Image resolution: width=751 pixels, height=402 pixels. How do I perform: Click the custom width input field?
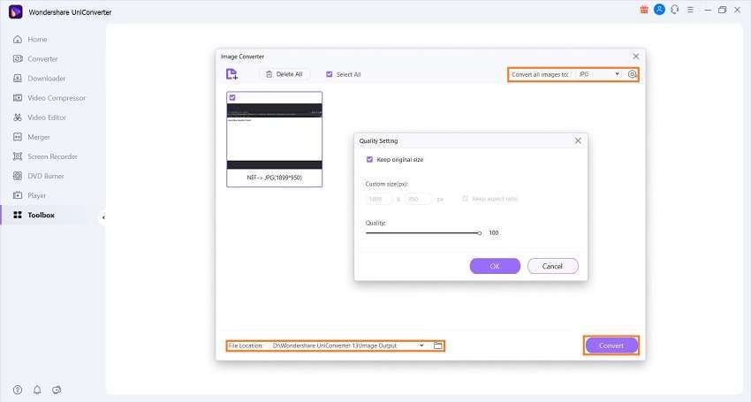tap(379, 199)
